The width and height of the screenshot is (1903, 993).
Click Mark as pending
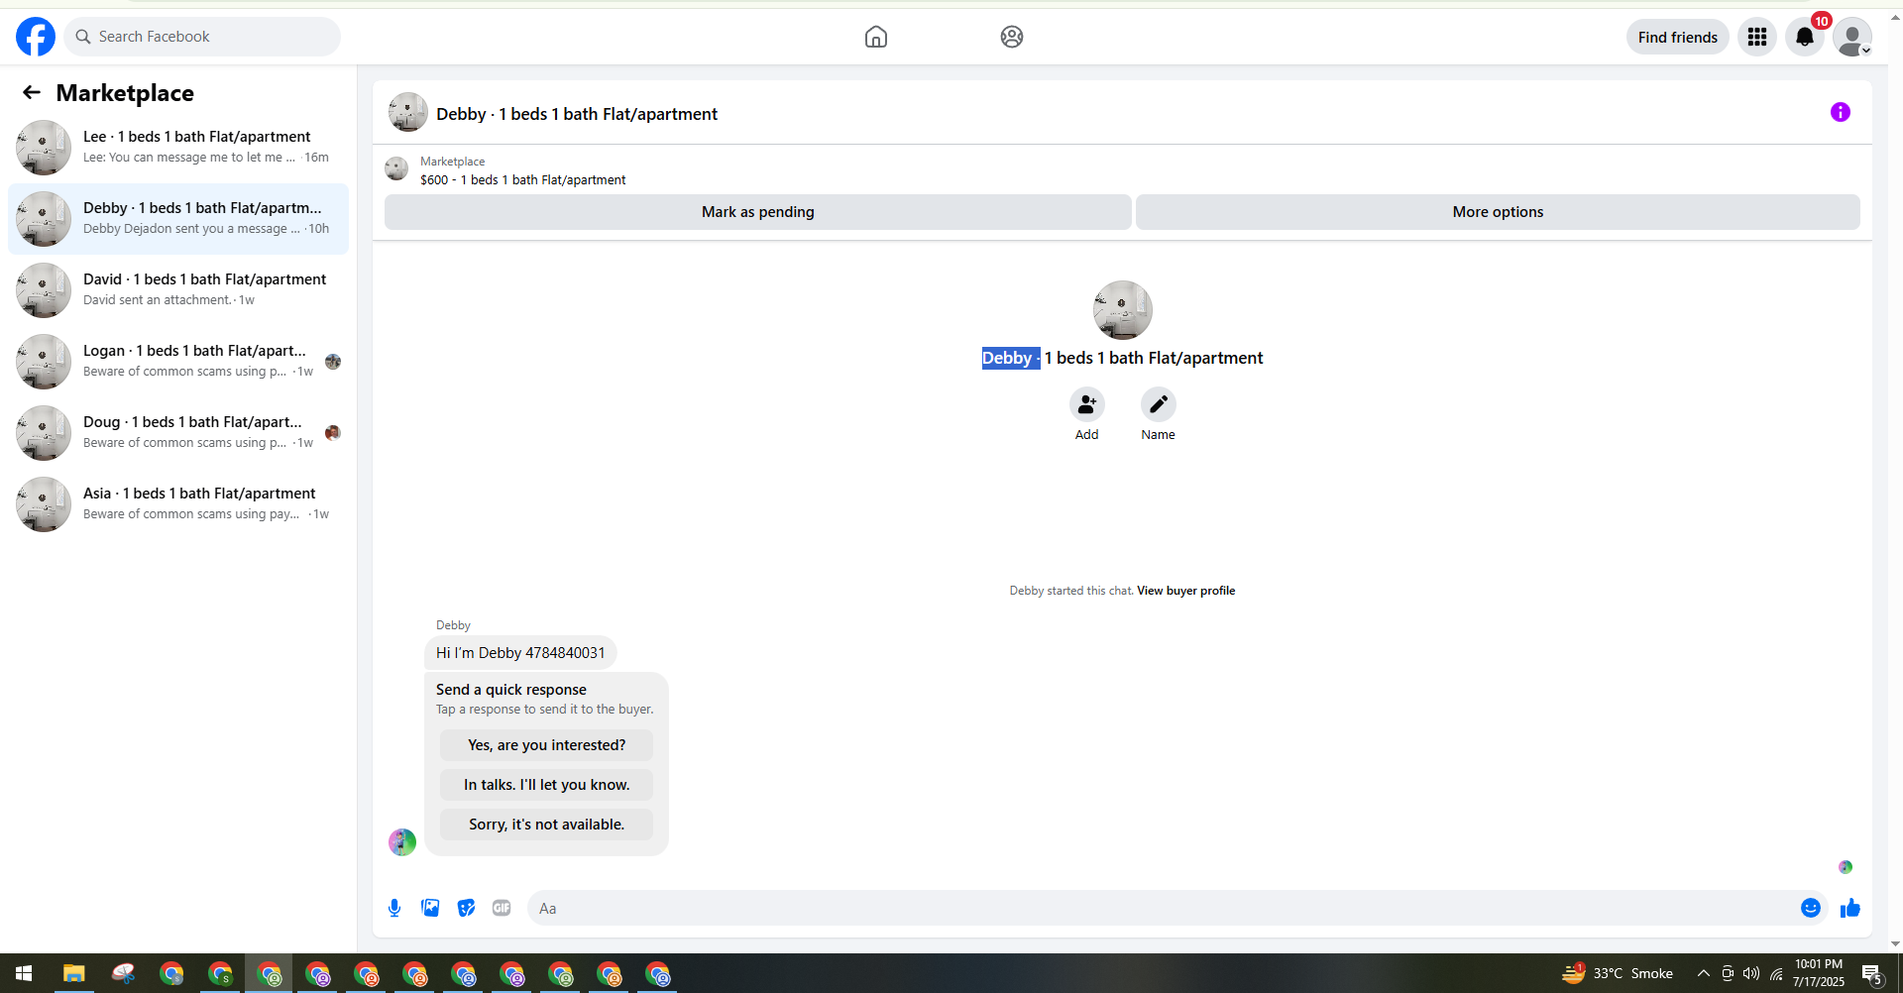tap(758, 212)
